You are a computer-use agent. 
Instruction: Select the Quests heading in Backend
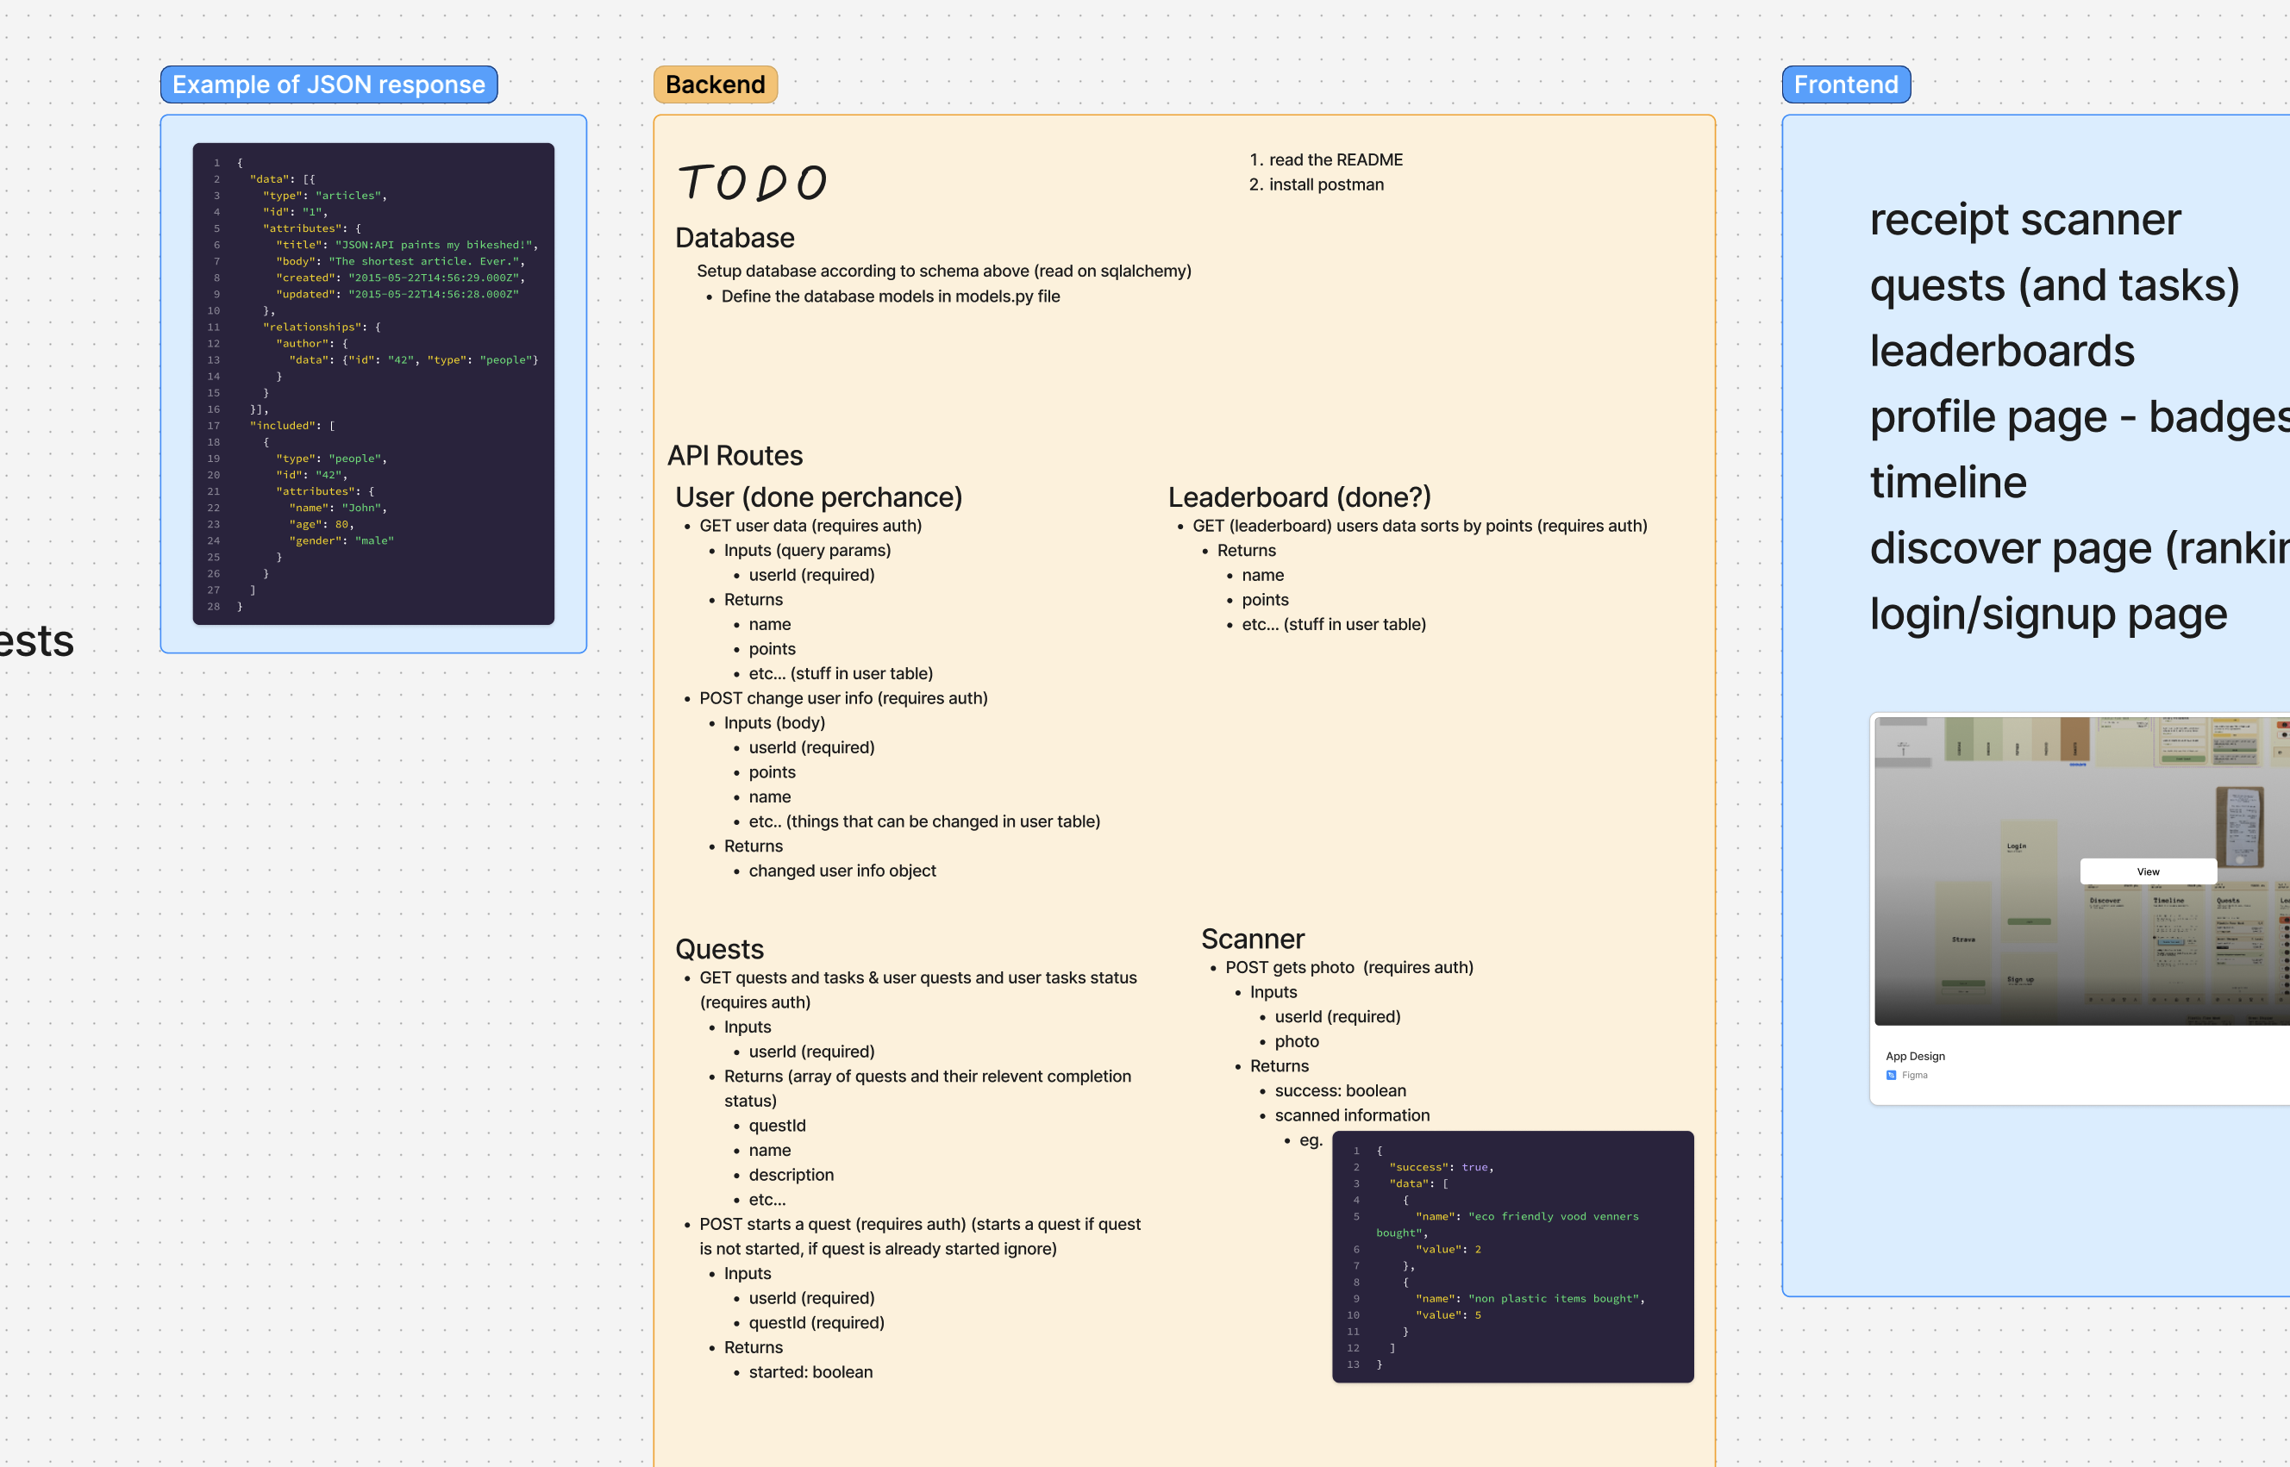(719, 950)
